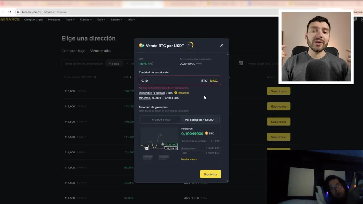Click the orange BTC coin icon beside Recibirás amount
The image size is (363, 204).
pos(206,133)
